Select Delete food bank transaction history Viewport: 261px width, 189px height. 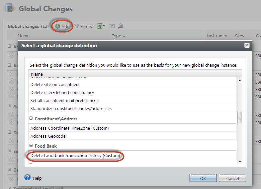pyautogui.click(x=75, y=156)
